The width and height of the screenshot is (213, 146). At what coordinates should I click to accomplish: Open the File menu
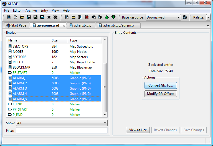coord(7,11)
